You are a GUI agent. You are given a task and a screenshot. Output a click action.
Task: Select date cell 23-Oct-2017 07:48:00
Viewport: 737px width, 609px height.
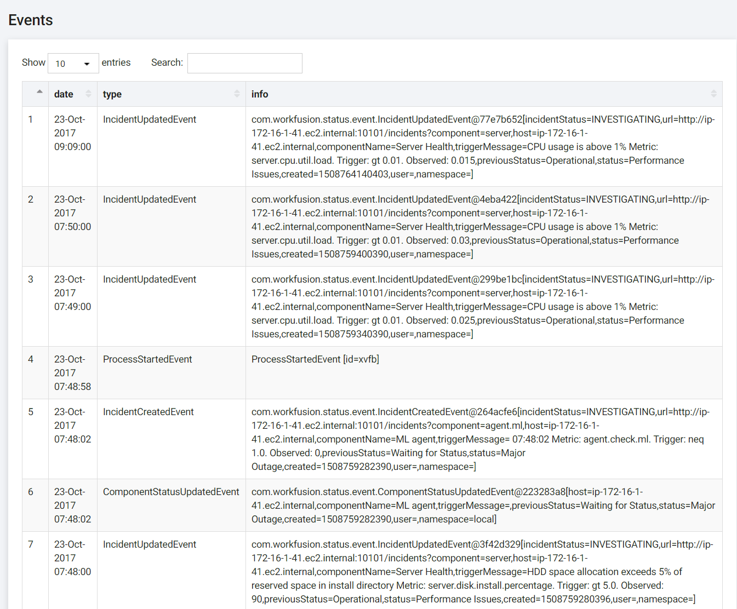72,558
